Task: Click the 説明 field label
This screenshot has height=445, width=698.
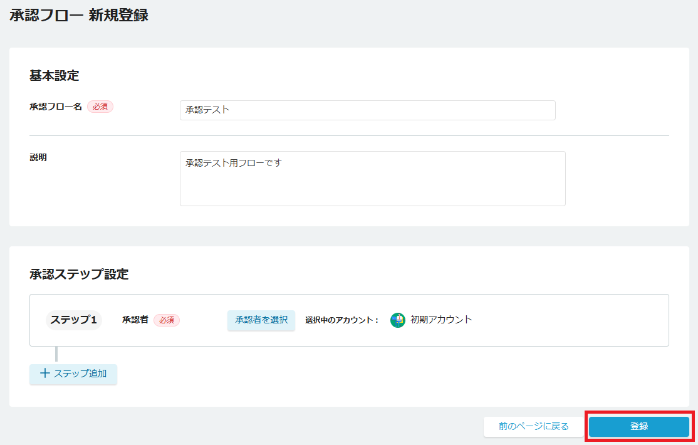Action: tap(38, 157)
